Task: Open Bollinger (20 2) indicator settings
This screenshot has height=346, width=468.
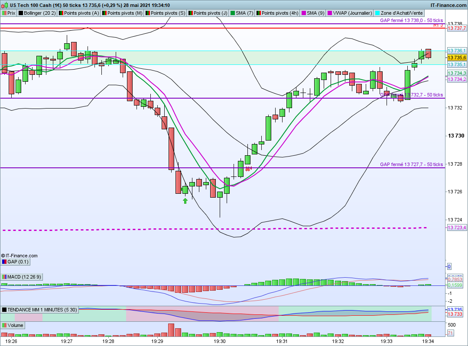Action: click(x=37, y=13)
